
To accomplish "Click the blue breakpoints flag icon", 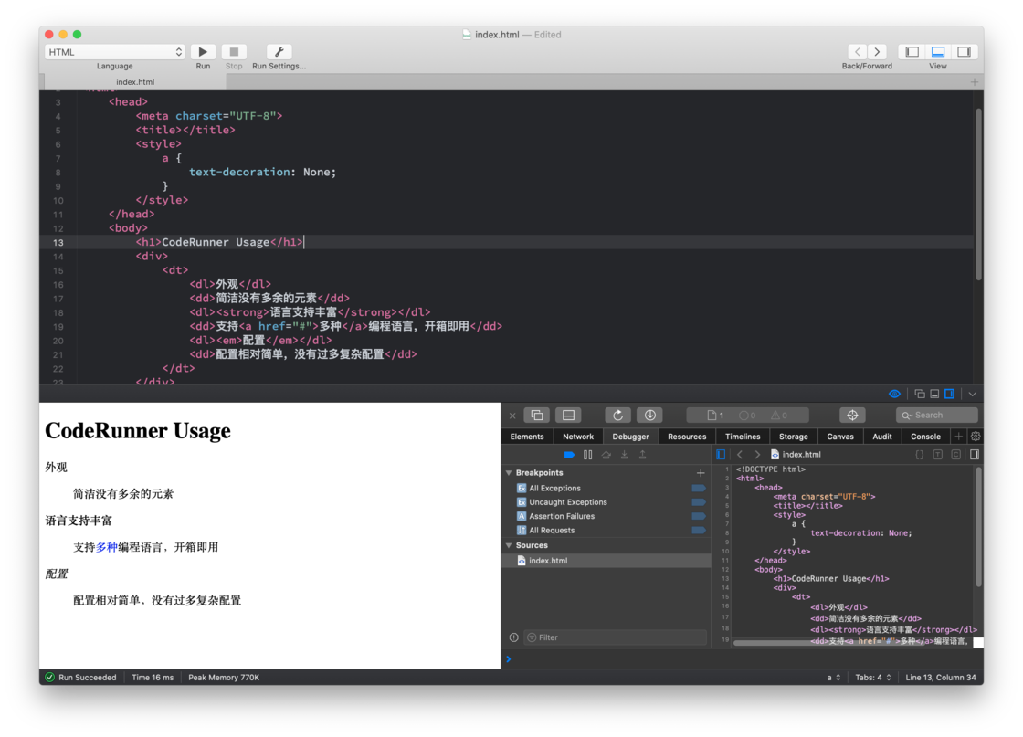I will pyautogui.click(x=568, y=454).
